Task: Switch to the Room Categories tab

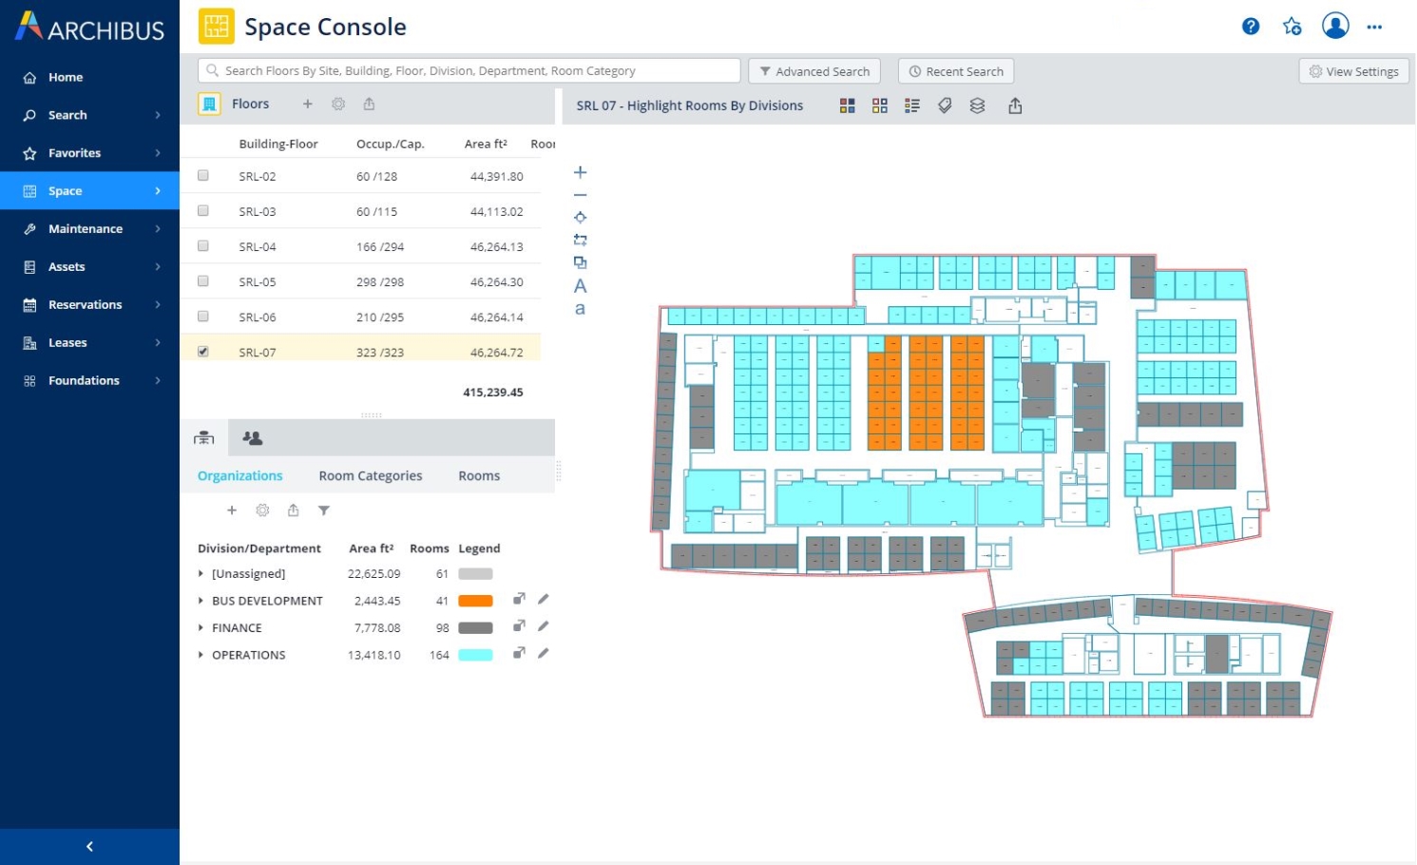Action: click(370, 476)
